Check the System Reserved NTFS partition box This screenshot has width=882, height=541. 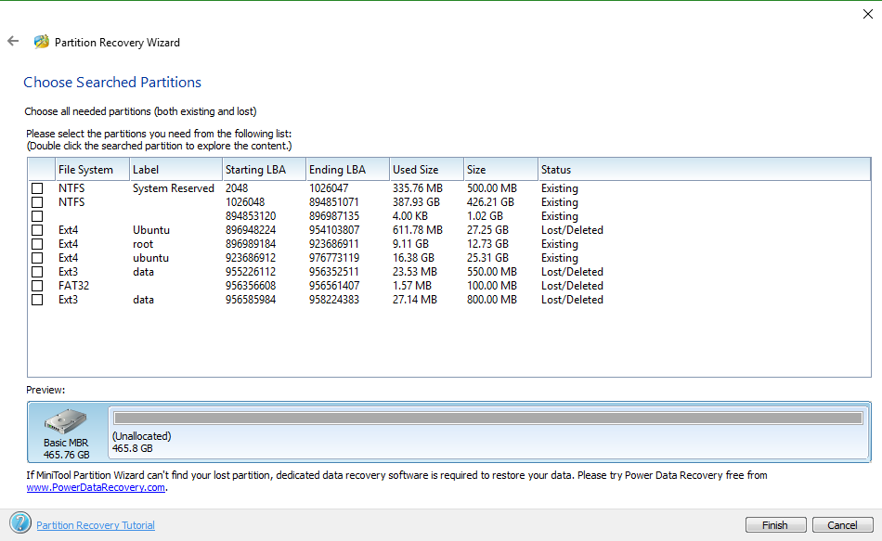click(x=37, y=188)
